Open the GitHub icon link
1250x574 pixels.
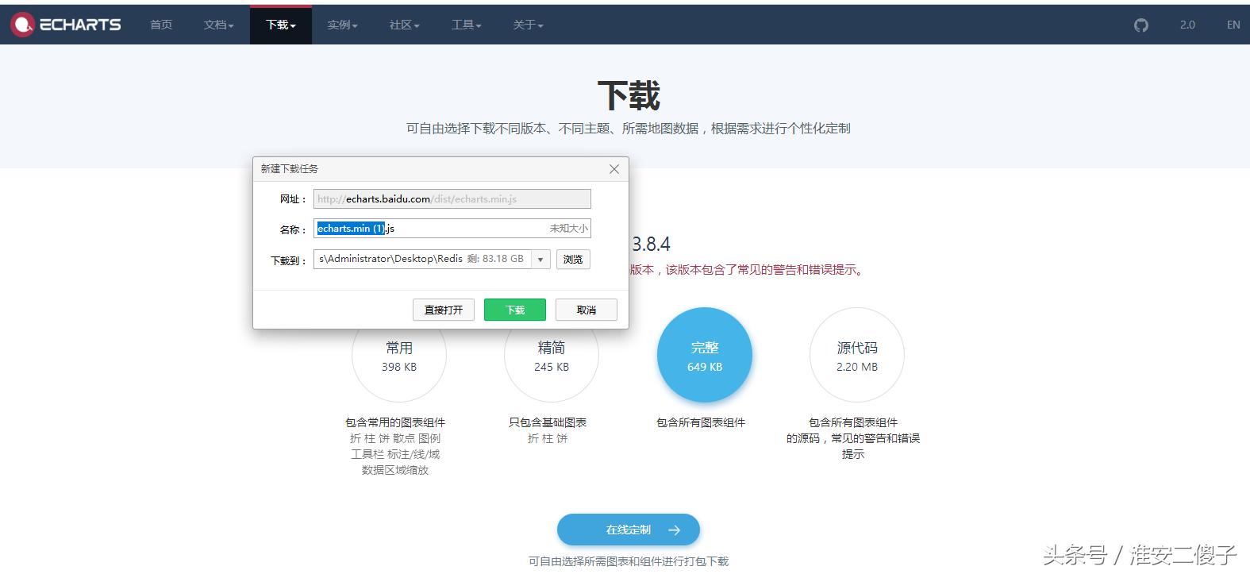[1141, 25]
